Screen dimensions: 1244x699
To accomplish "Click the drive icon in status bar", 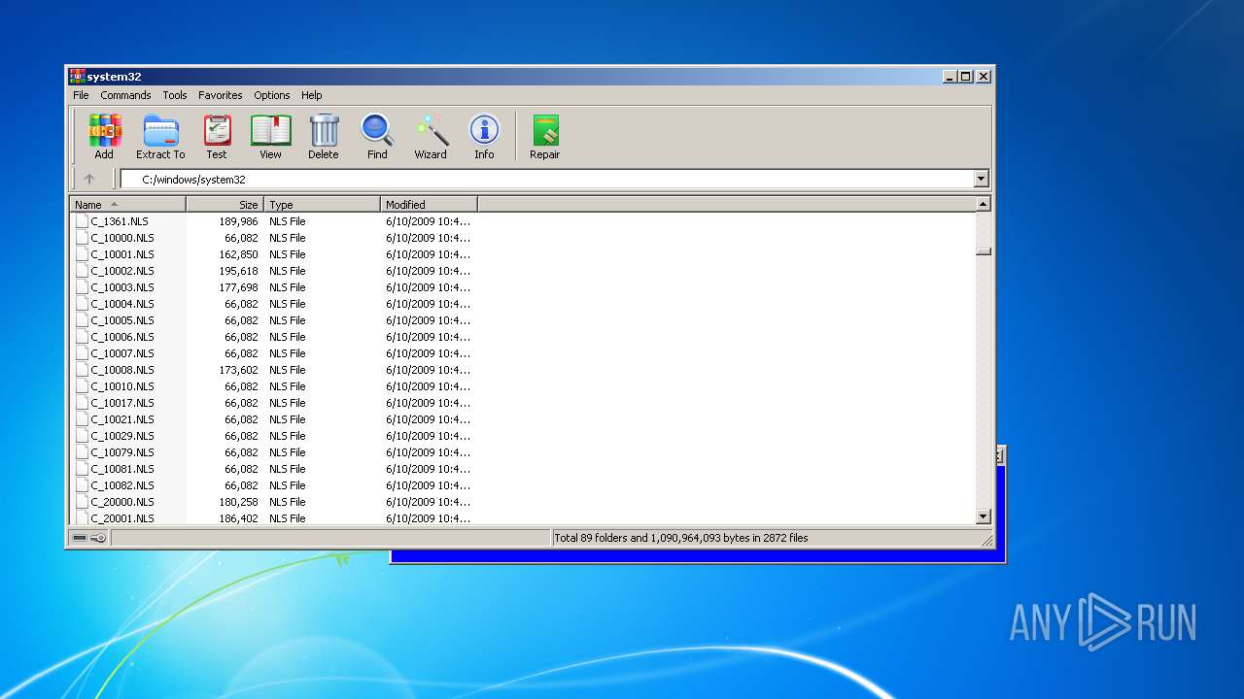I will pyautogui.click(x=80, y=538).
